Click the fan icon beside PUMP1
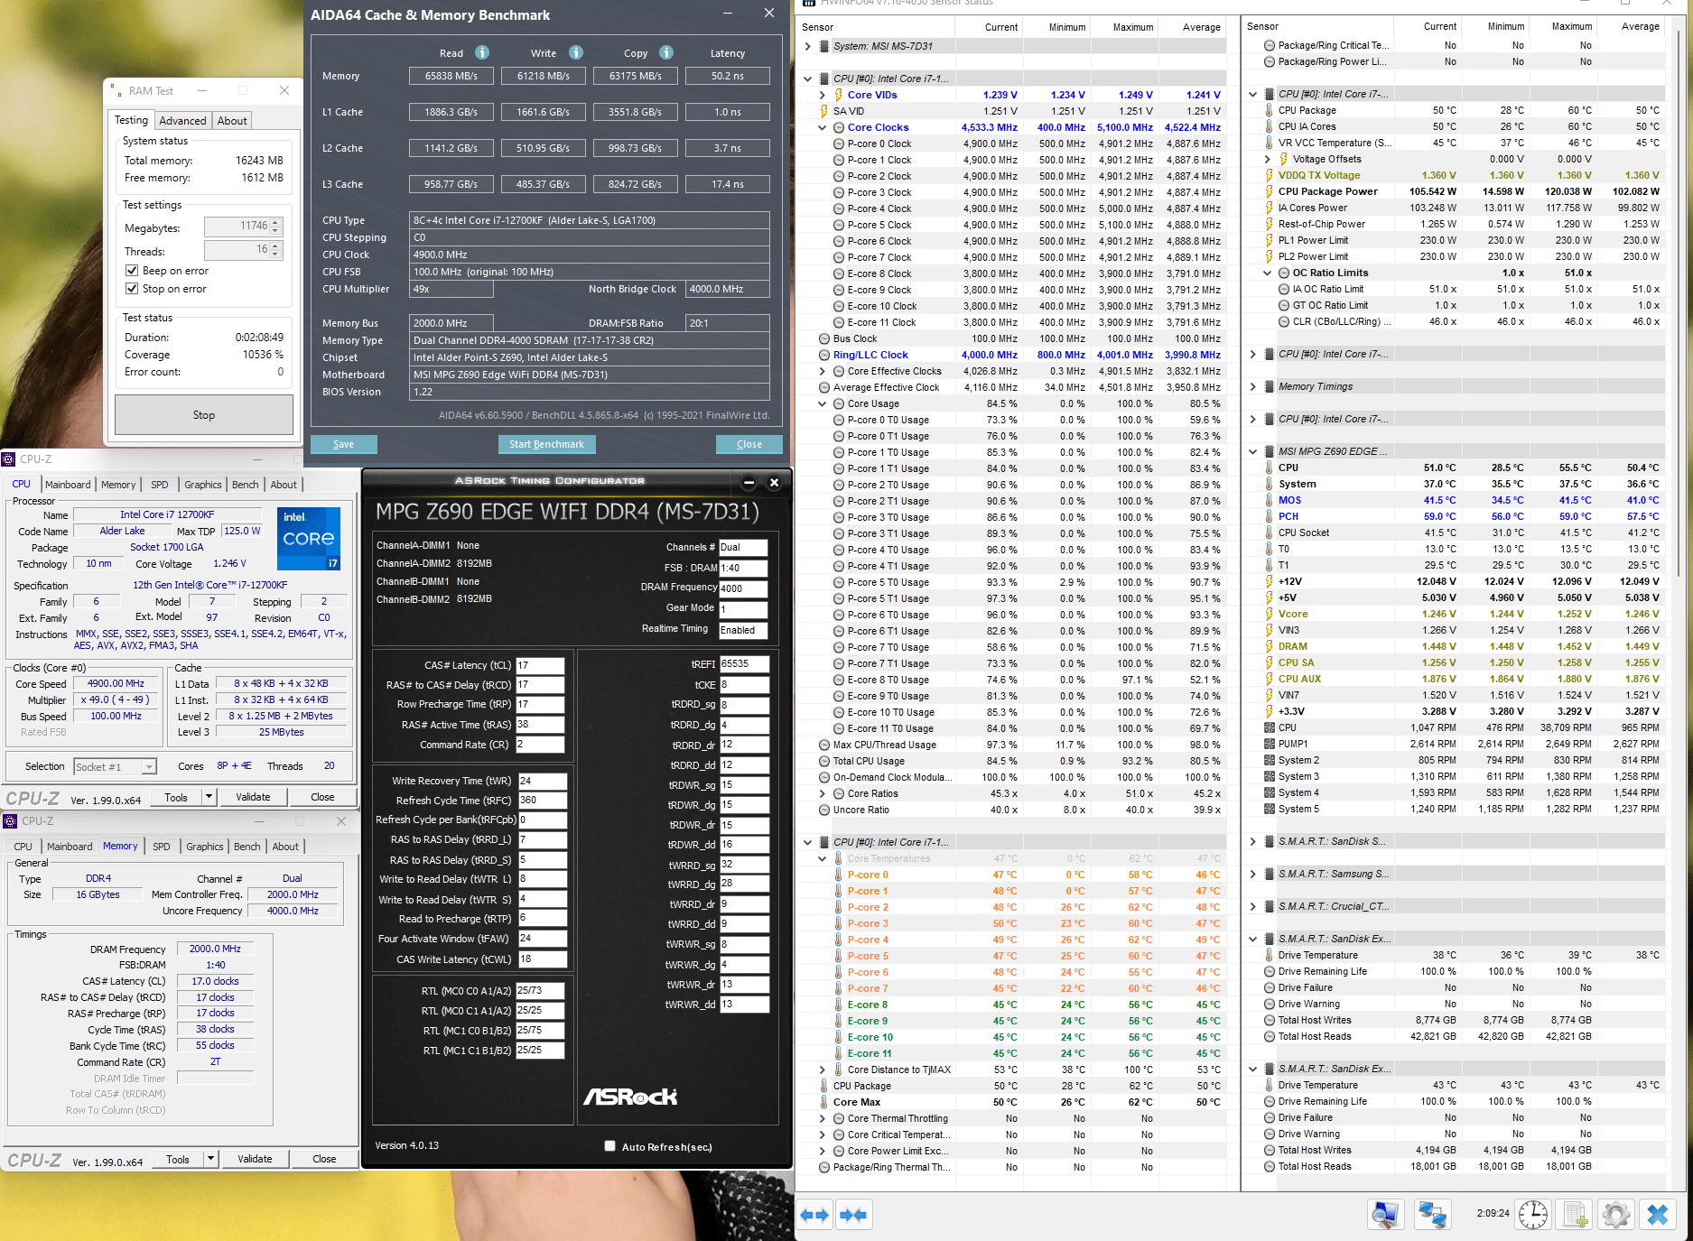 pyautogui.click(x=1270, y=744)
